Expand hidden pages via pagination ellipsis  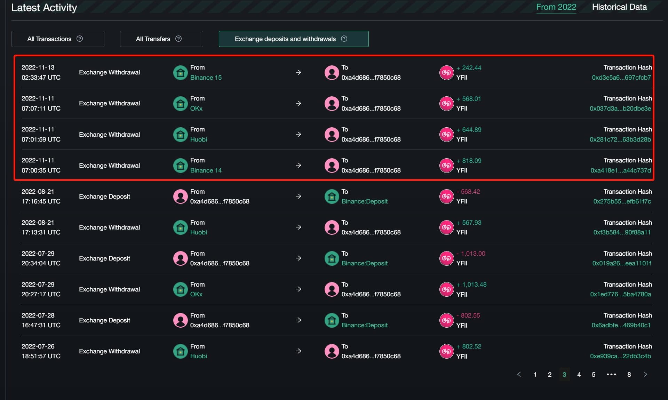(611, 375)
